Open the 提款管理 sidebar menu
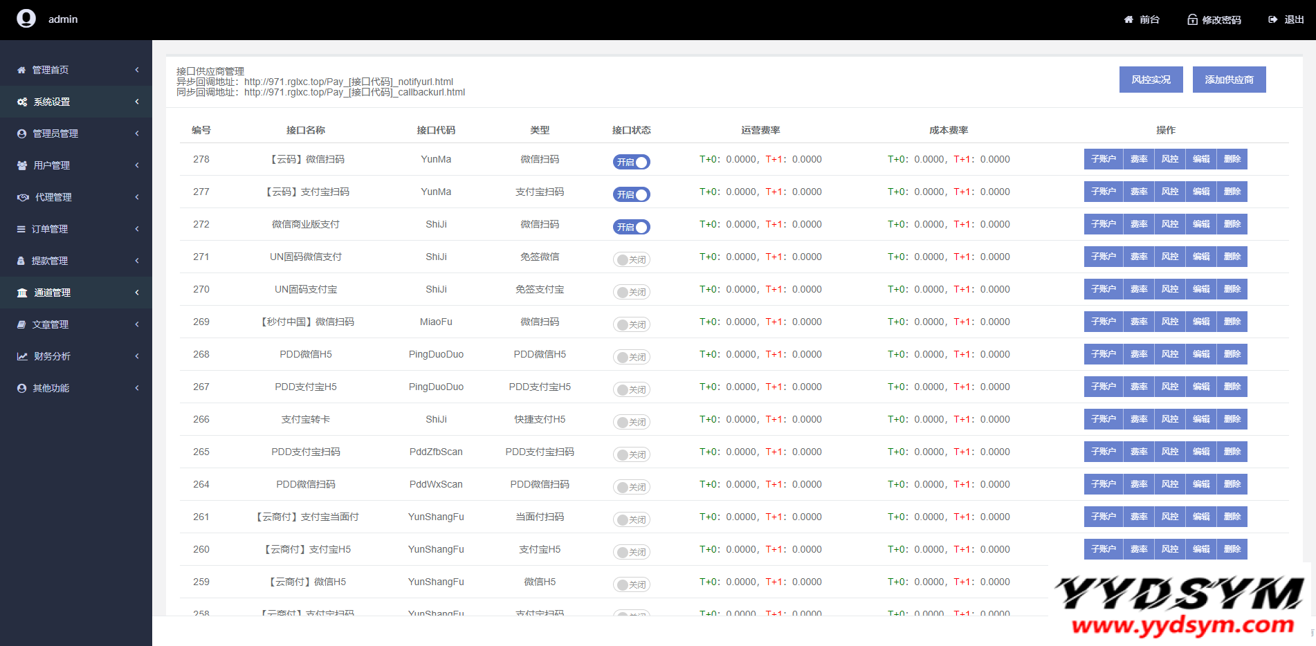The height and width of the screenshot is (646, 1316). click(x=50, y=261)
